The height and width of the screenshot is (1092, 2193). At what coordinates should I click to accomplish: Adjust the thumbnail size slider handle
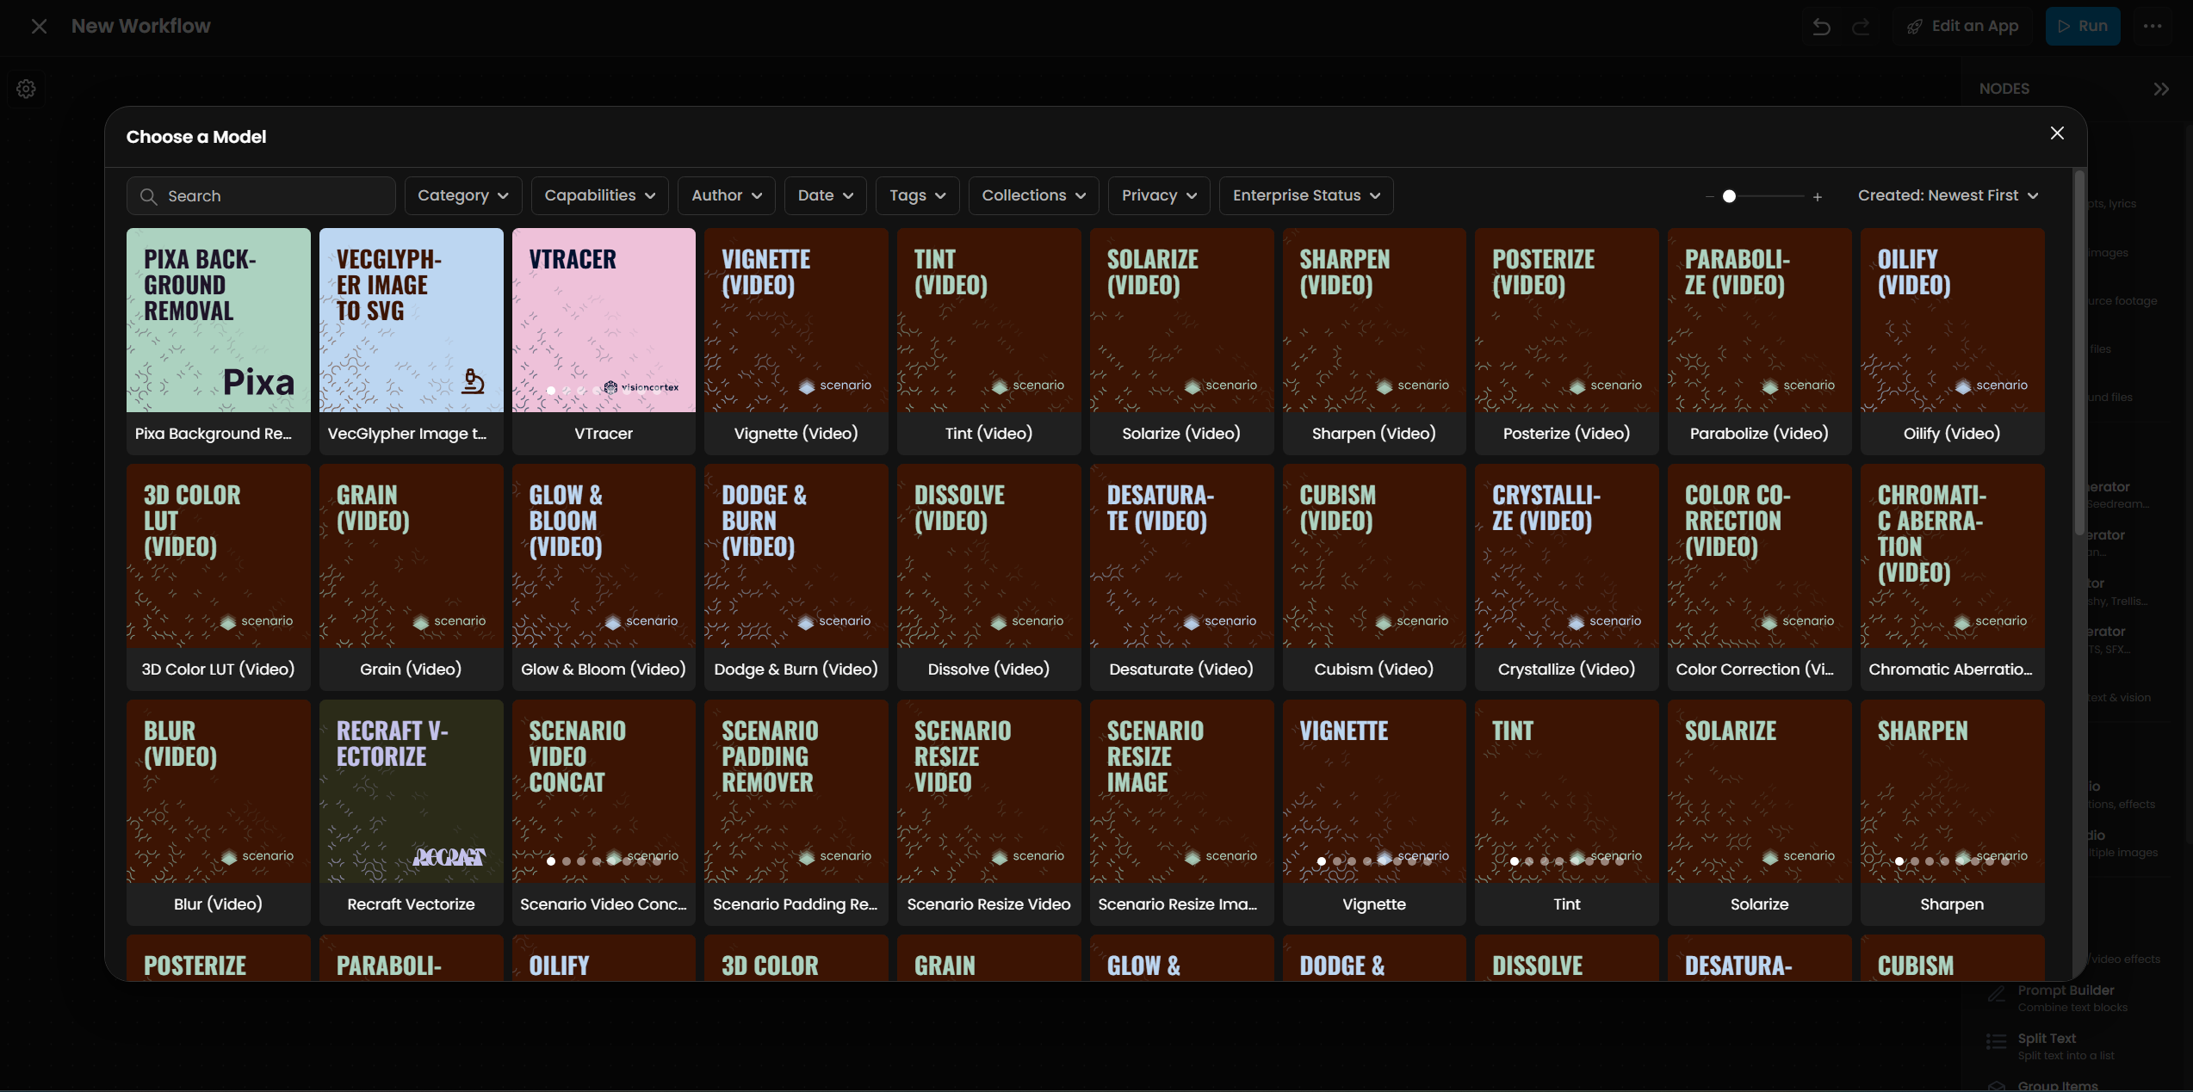click(1729, 196)
